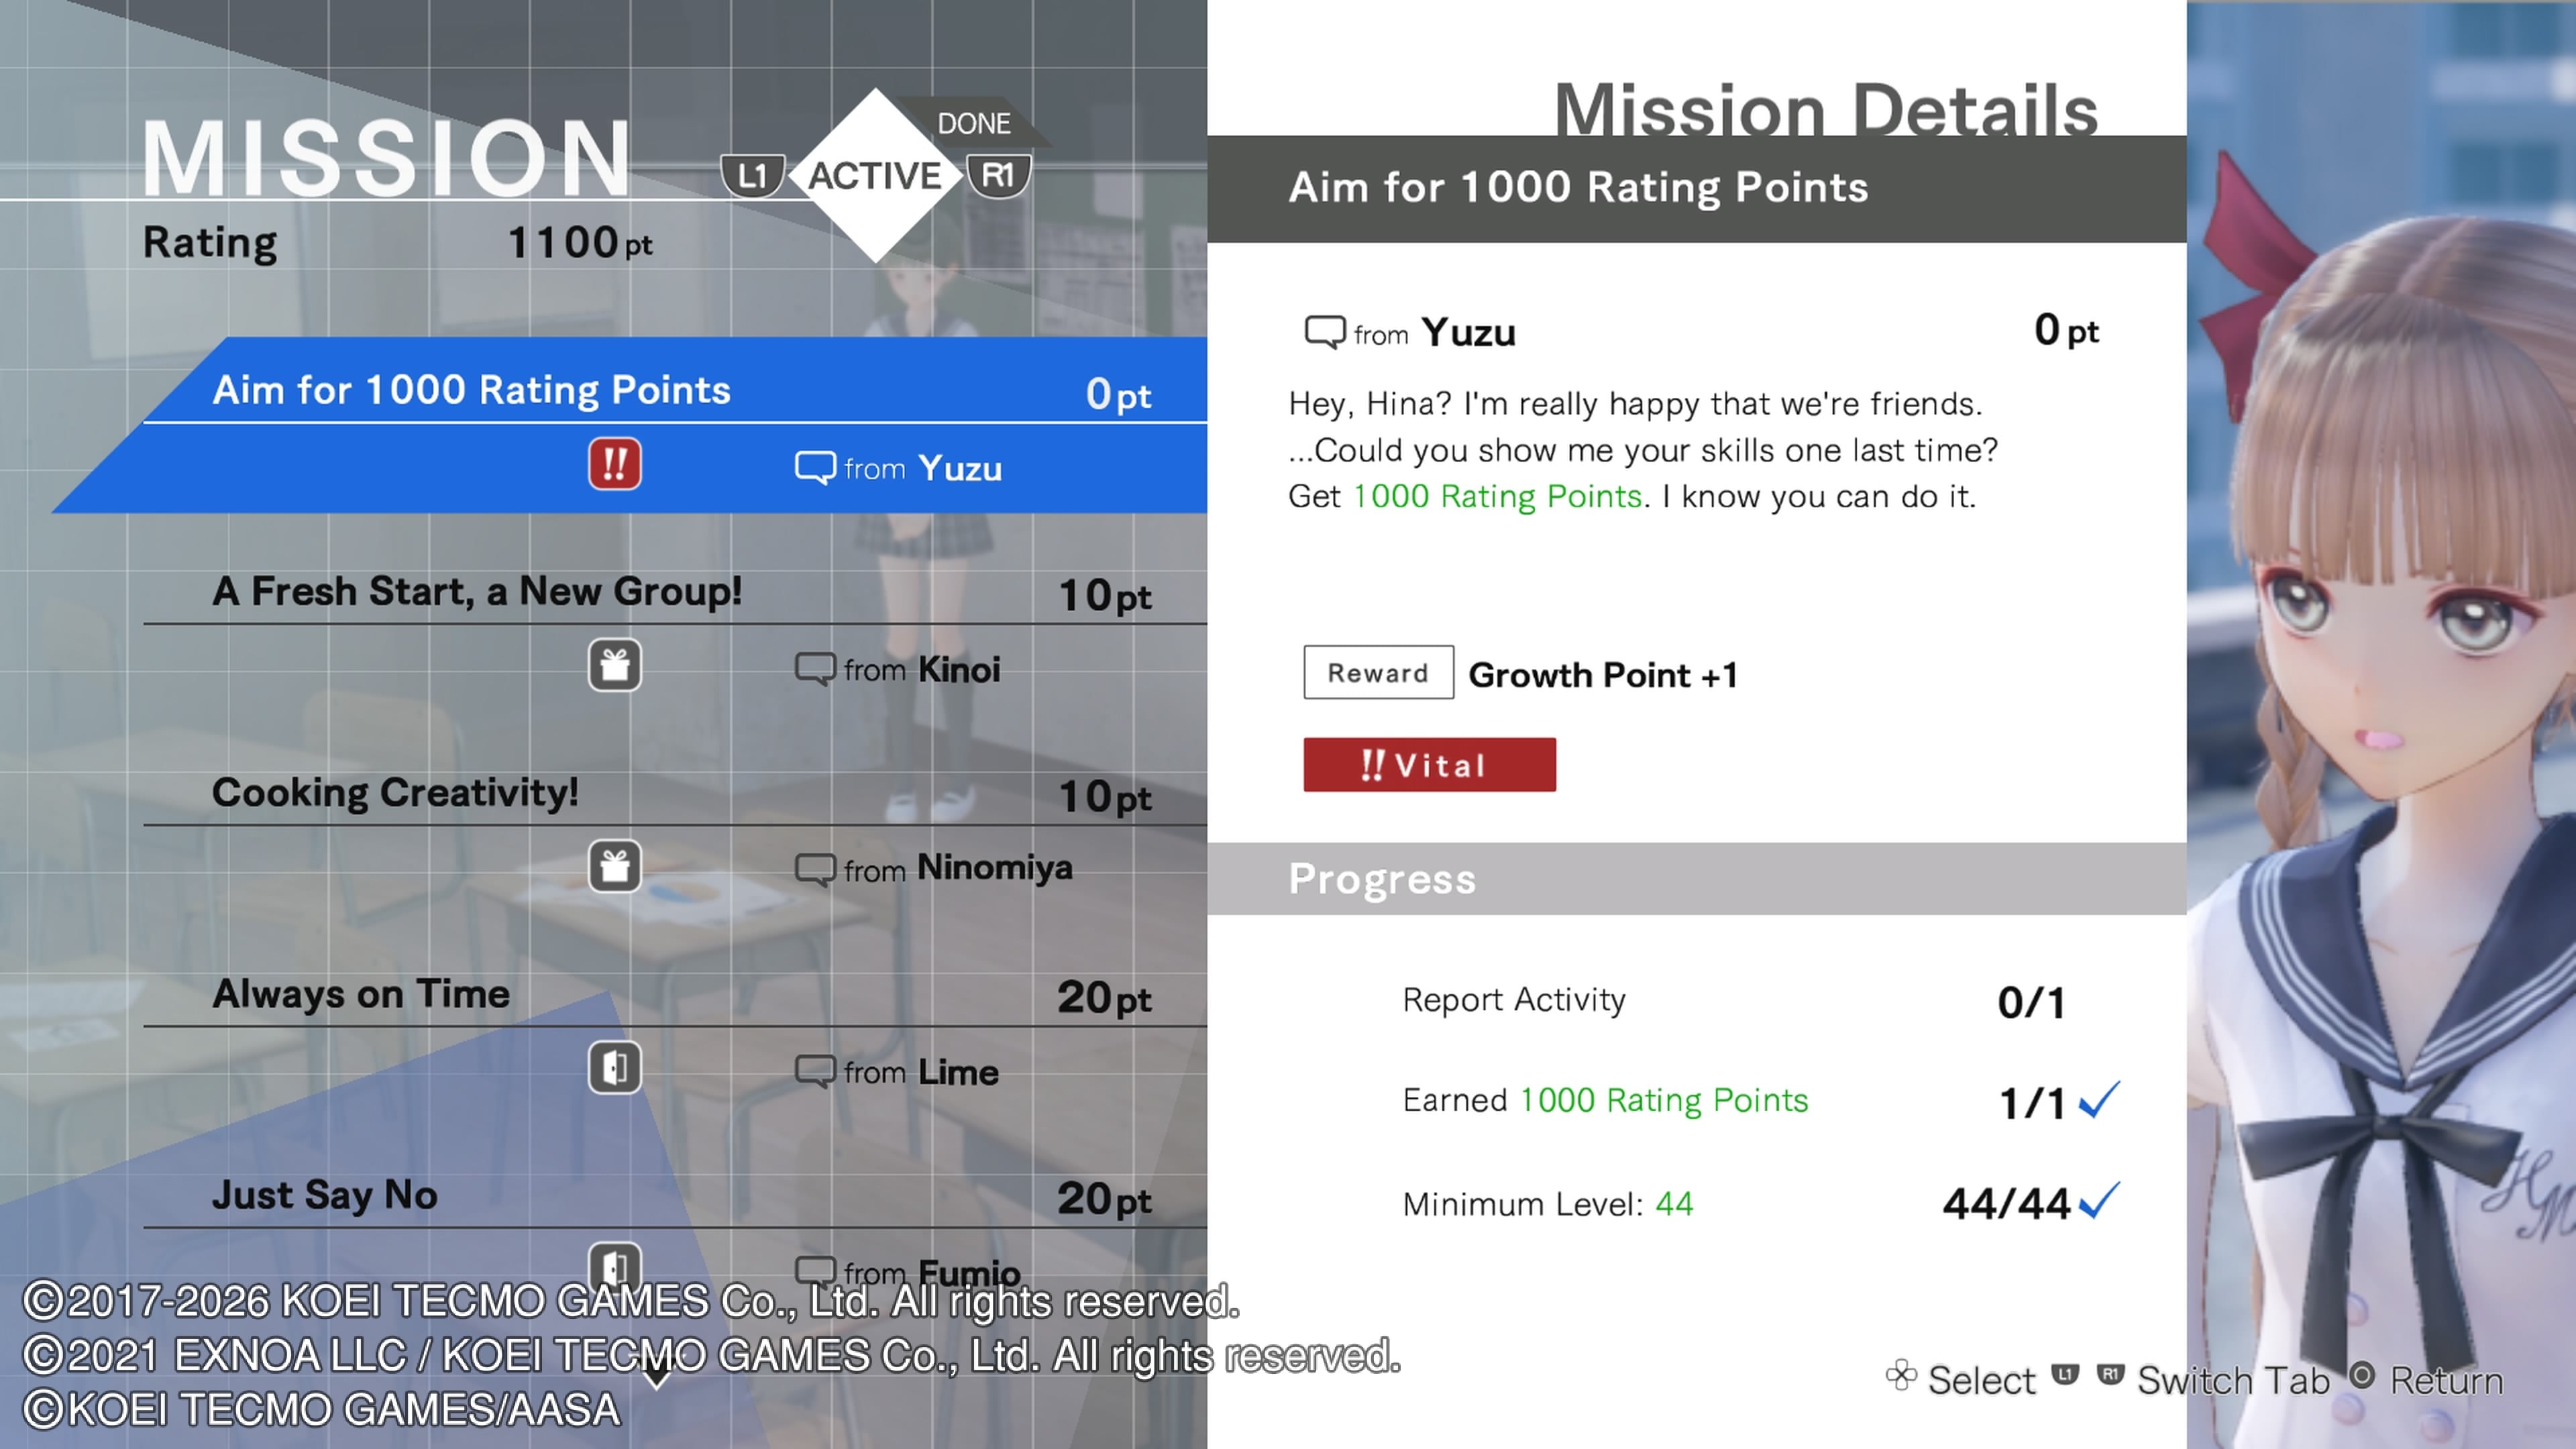Select the 'Always on Time' mission
The height and width of the screenshot is (1449, 2576).
click(676, 1030)
